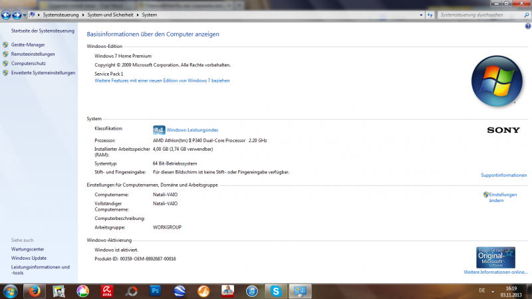
Task: Open Firefox from the taskbar
Action: tap(35, 291)
